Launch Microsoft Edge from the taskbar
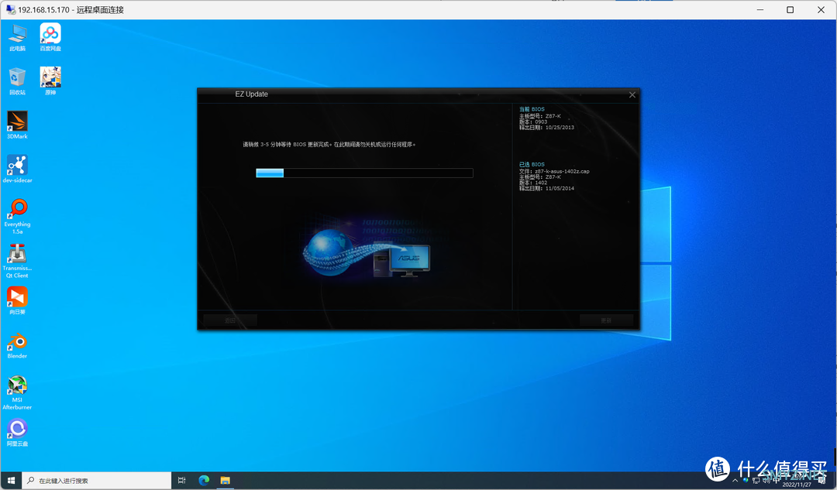Image resolution: width=837 pixels, height=490 pixels. (204, 481)
